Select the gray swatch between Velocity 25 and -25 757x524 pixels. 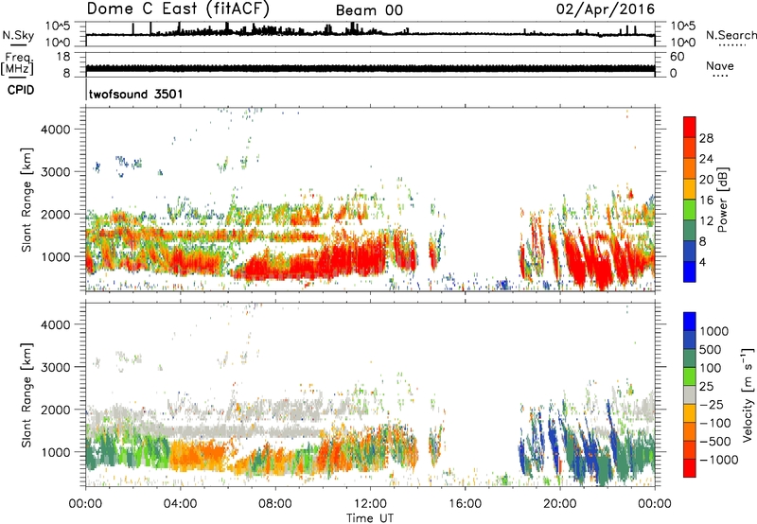click(x=690, y=394)
